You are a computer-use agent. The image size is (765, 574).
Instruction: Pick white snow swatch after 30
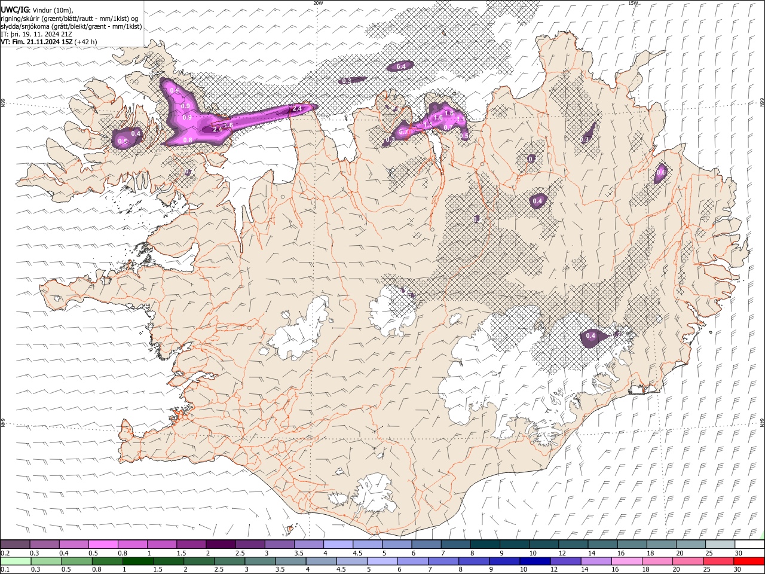pyautogui.click(x=750, y=544)
